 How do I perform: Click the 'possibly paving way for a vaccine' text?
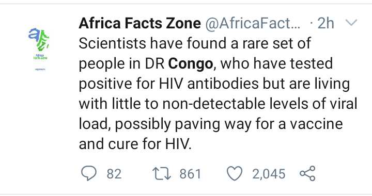tap(229, 124)
